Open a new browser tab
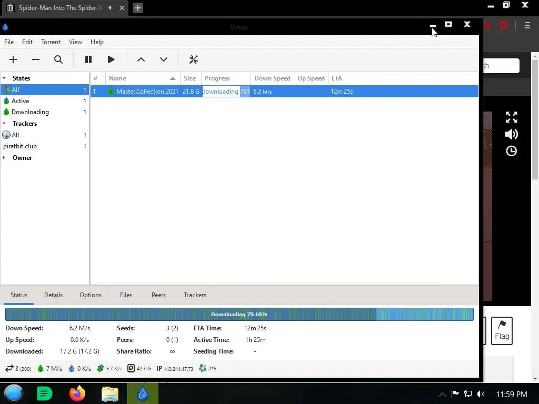 coord(138,8)
